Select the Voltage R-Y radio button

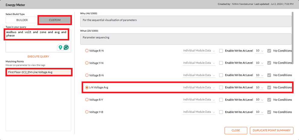click(x=87, y=100)
